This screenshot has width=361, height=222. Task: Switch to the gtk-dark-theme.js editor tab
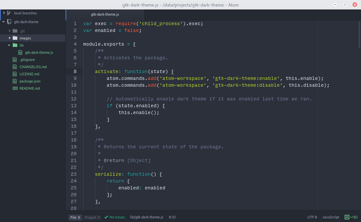(x=104, y=14)
